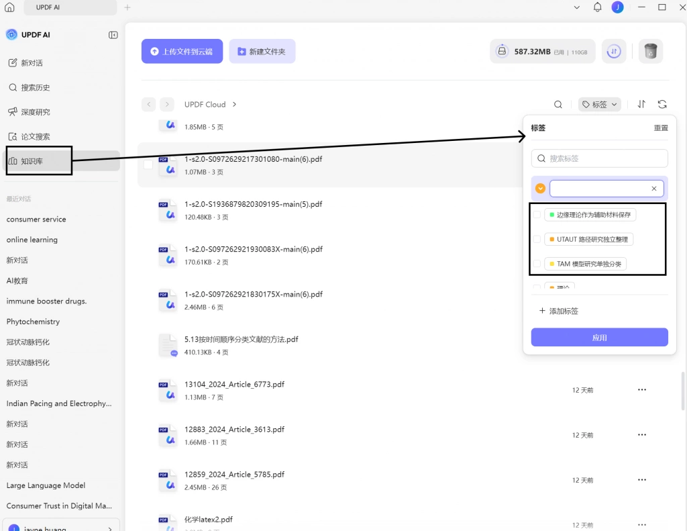Screen dimensions: 687x531
Task: Check the TAM 模型研究单独分类 tag checkbox
Action: (537, 264)
